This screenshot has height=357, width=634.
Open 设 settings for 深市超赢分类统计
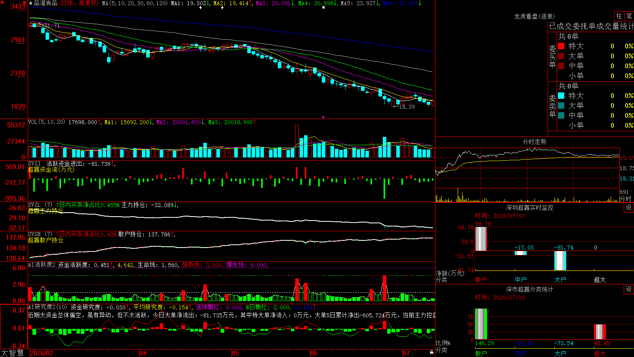[629, 289]
